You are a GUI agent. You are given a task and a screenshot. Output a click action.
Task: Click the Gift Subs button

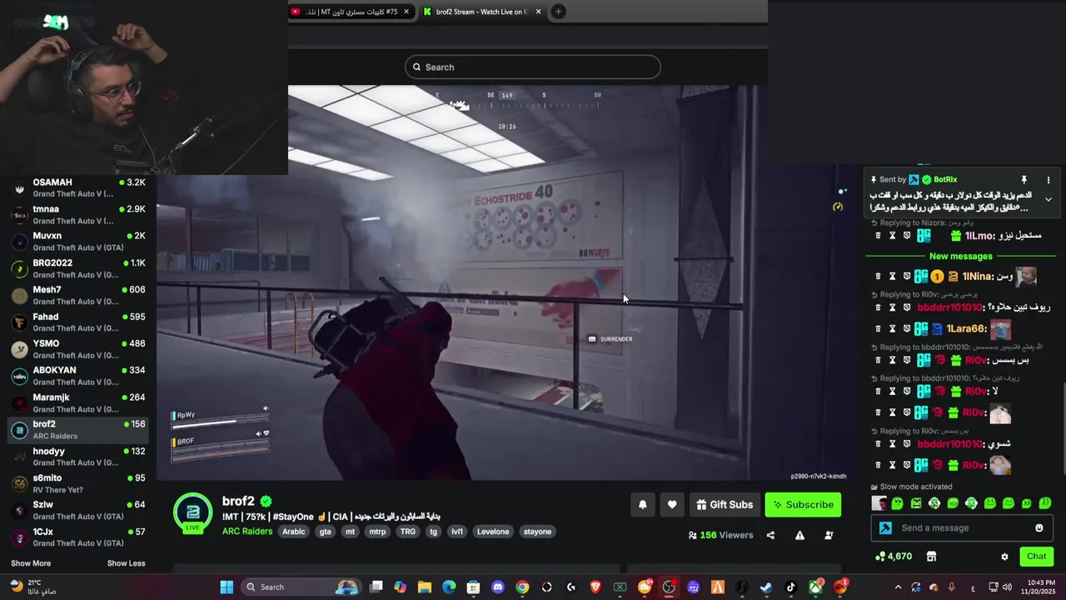click(724, 504)
